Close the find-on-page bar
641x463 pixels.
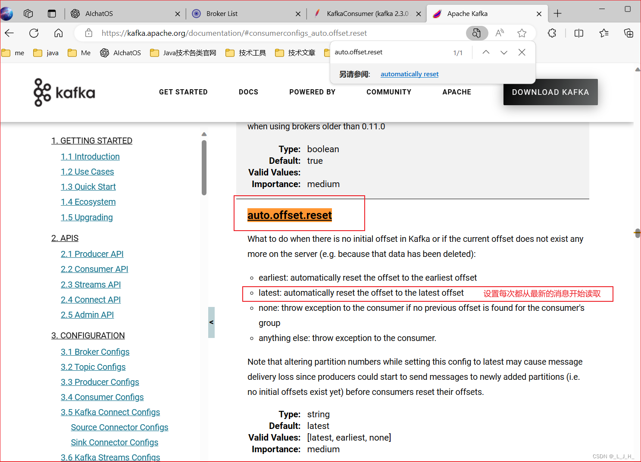(x=522, y=52)
